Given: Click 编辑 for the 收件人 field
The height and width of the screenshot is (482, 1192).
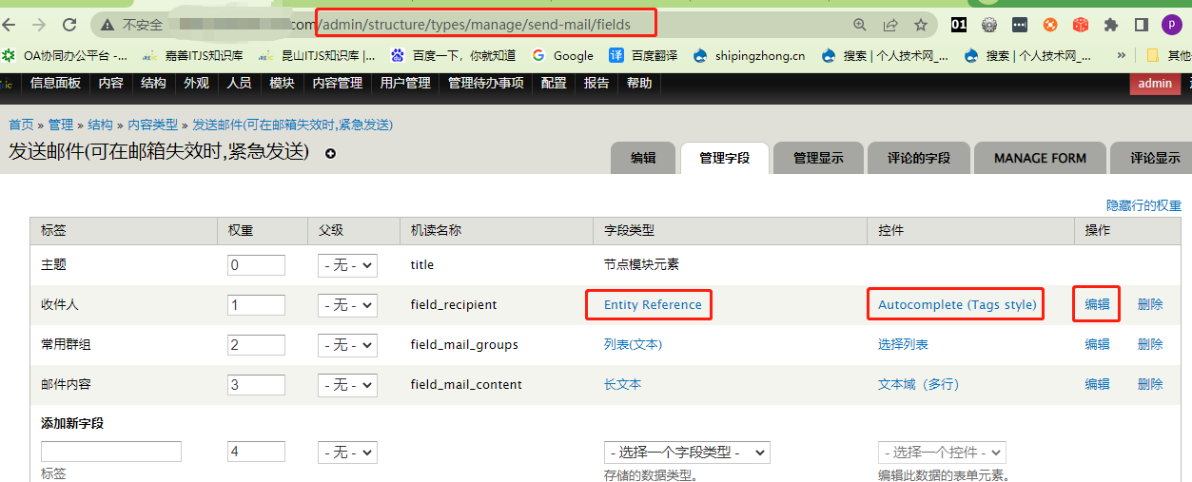Looking at the screenshot, I should (x=1097, y=305).
